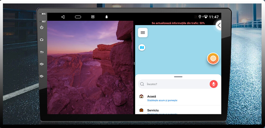
Task: Tap the magnifier icon in search bar
Action: coord(142,84)
